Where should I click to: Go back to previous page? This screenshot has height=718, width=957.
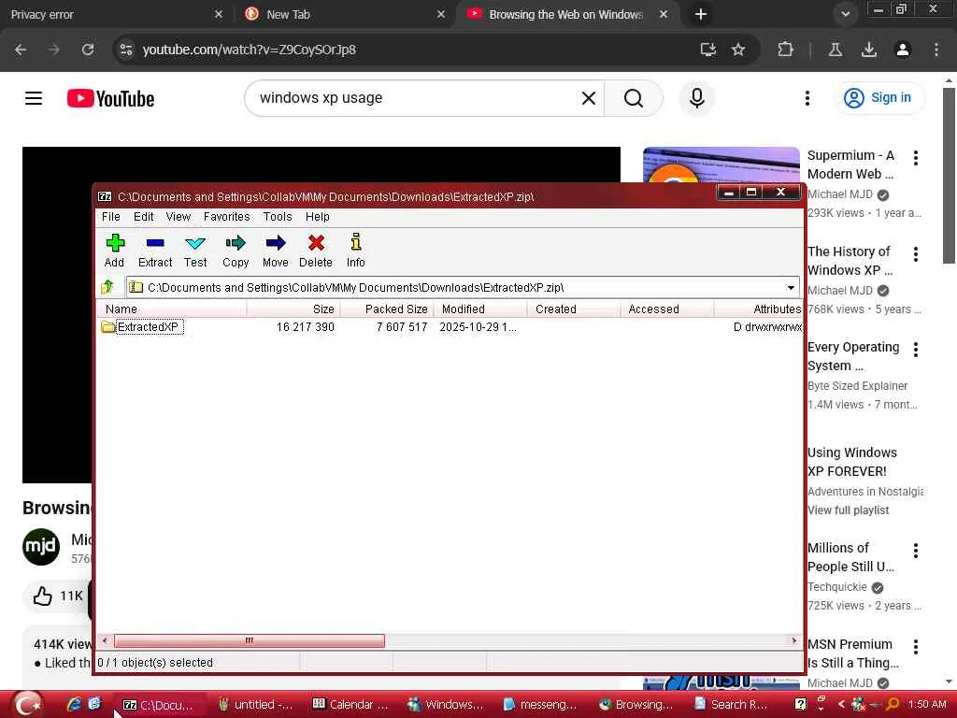21,50
